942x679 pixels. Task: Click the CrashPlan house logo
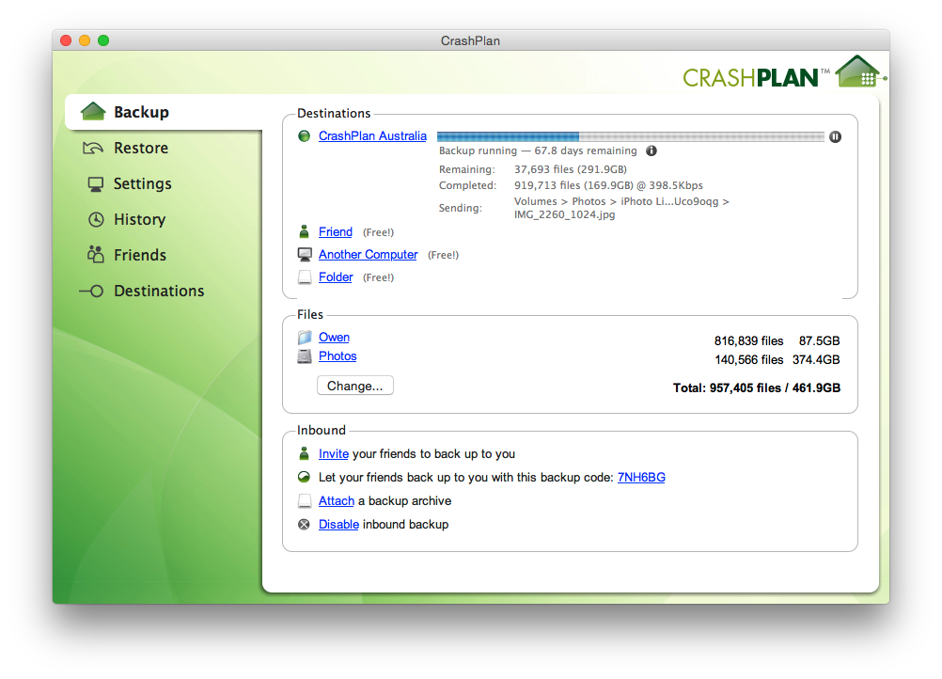(x=859, y=71)
